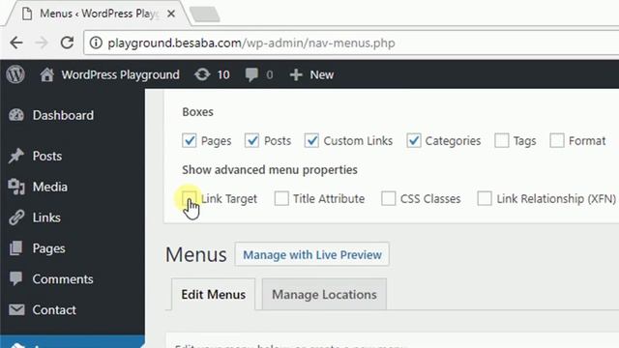Enable Link Relationship (XFN) checkbox
This screenshot has height=348, width=619.
click(x=485, y=198)
